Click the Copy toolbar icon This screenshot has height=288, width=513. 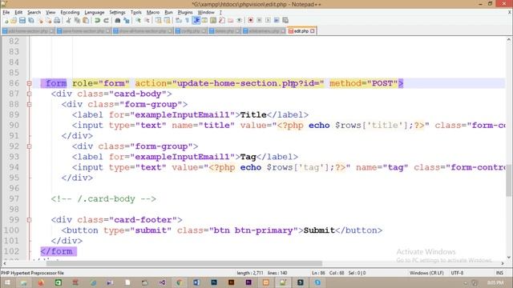coord(77,21)
